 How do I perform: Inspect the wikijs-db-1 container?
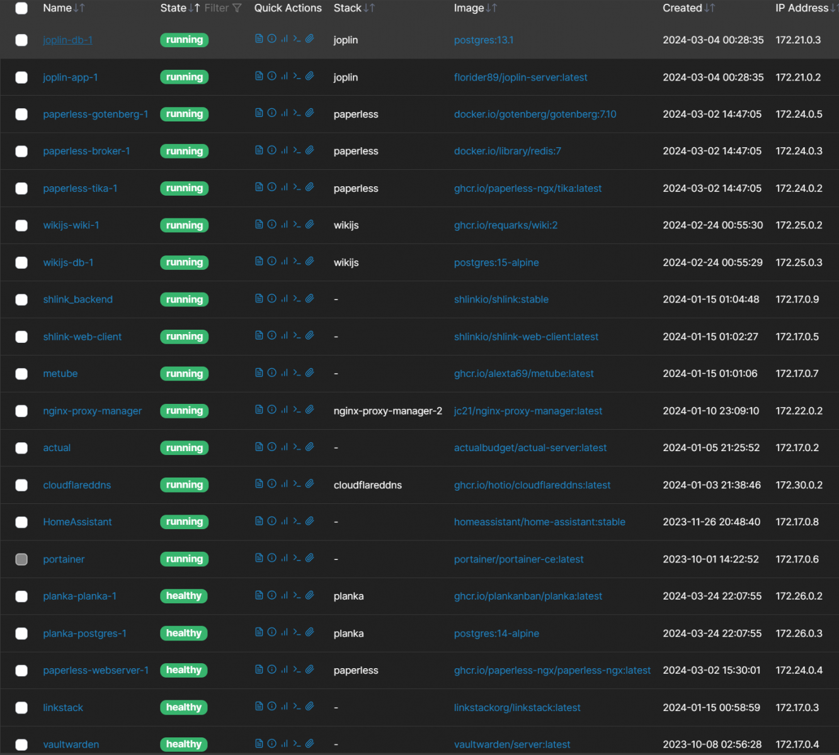point(271,262)
